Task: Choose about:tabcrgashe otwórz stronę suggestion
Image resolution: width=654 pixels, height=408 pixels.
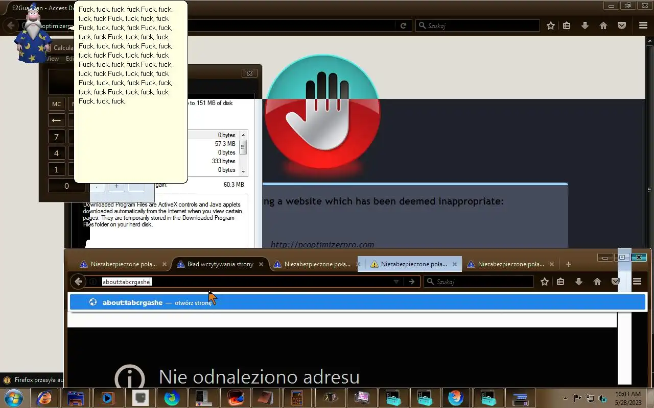Action: tap(358, 302)
